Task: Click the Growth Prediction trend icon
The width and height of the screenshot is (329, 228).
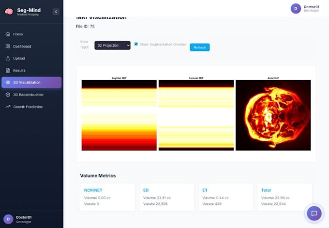Action: pos(8,107)
